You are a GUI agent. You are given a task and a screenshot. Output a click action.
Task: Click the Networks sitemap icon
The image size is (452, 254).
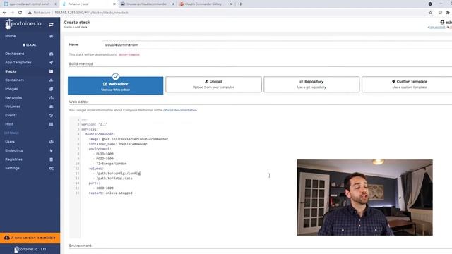pos(51,98)
